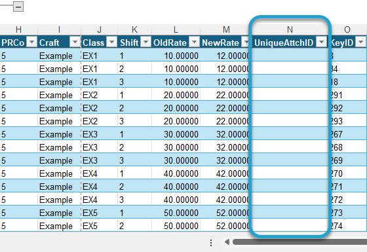The width and height of the screenshot is (367, 252).
Task: Select column M header
Action: coord(226,29)
